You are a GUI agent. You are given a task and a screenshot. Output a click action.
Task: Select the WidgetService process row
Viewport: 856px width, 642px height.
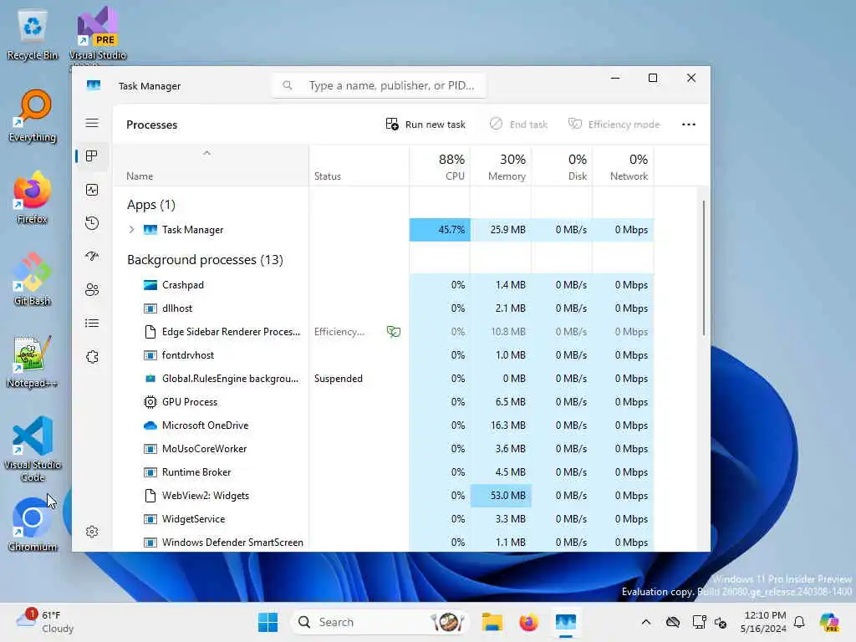pos(384,519)
